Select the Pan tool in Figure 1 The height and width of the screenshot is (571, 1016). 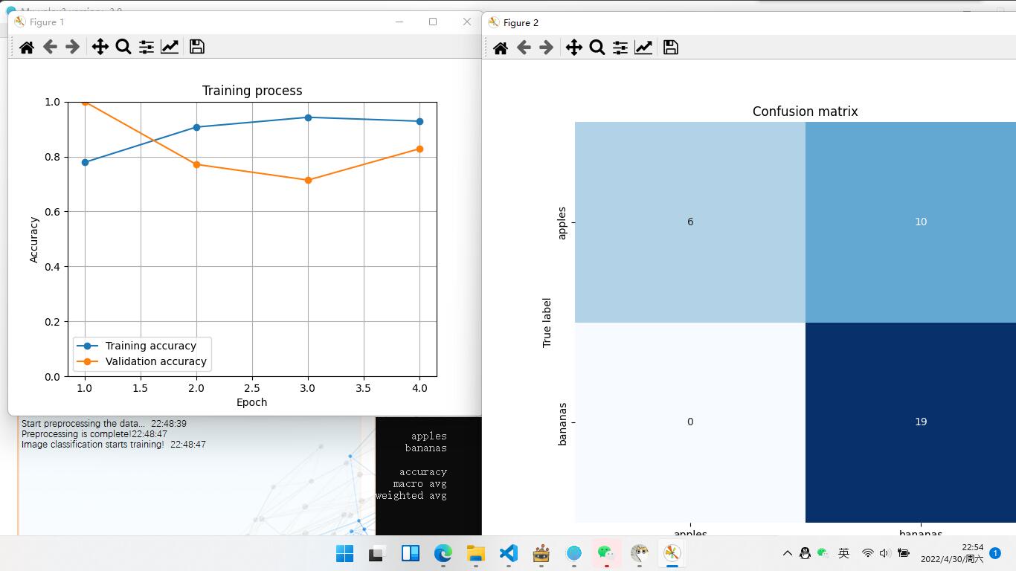[100, 47]
